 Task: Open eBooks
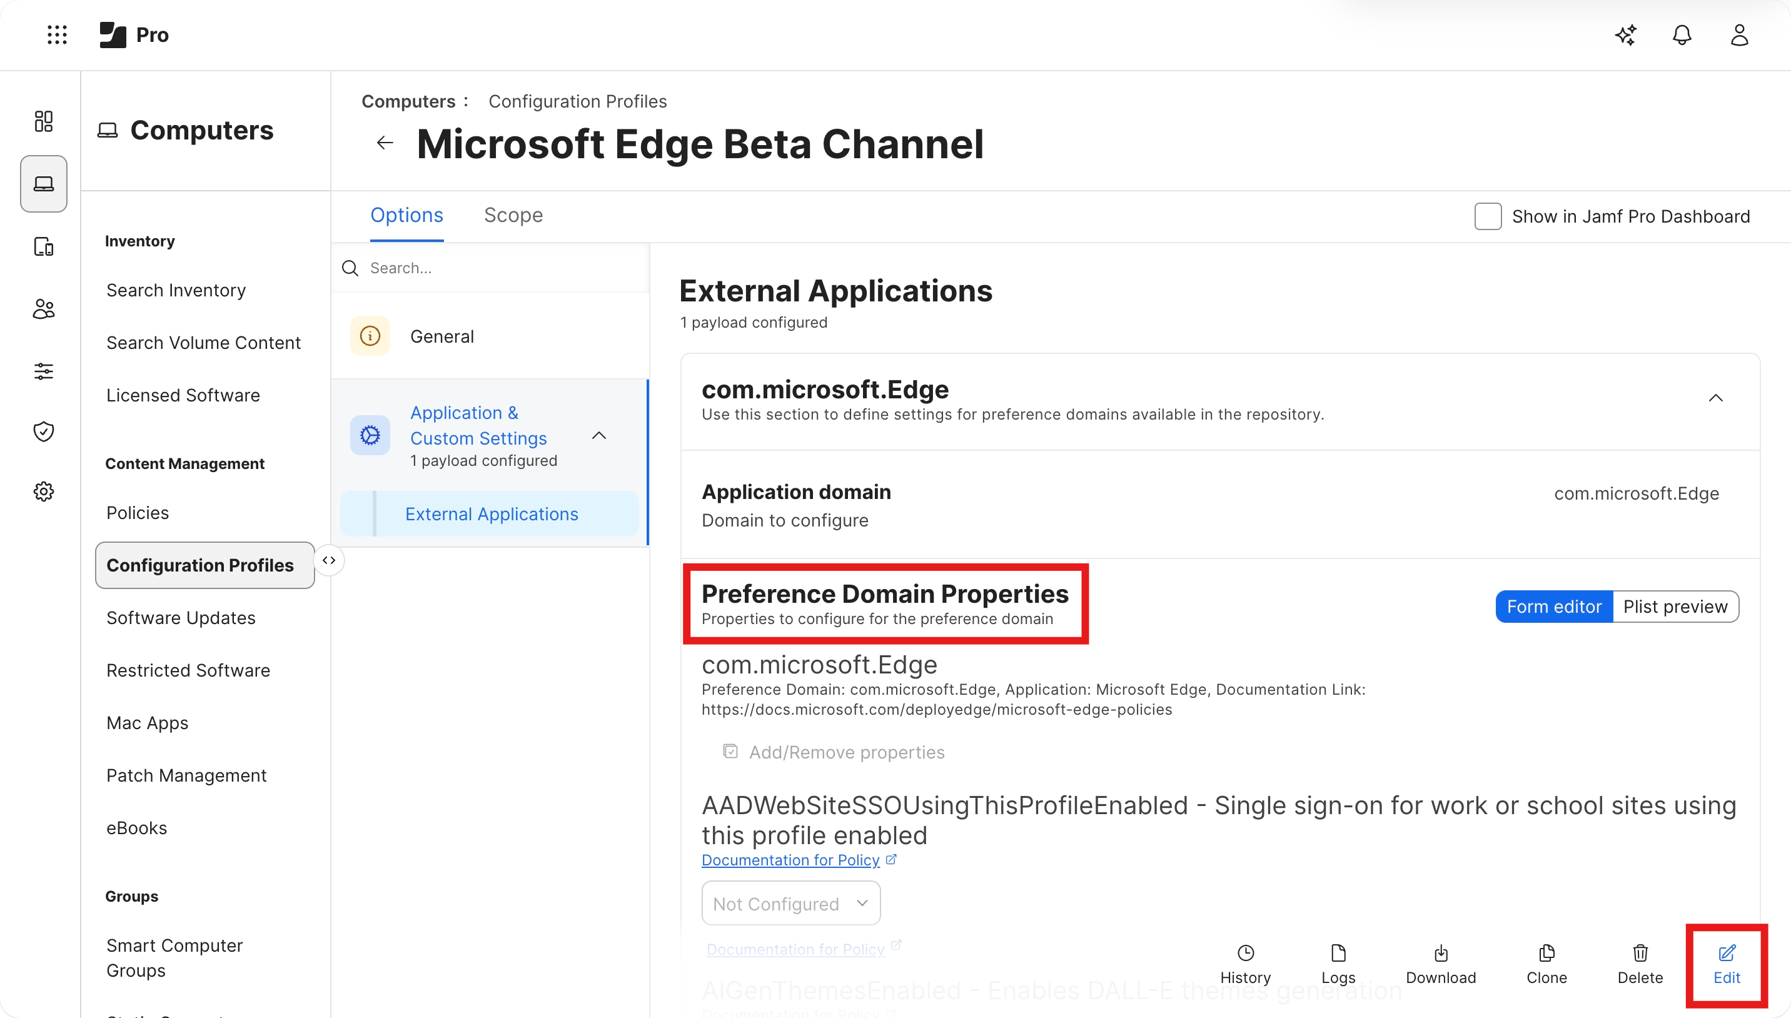point(136,828)
